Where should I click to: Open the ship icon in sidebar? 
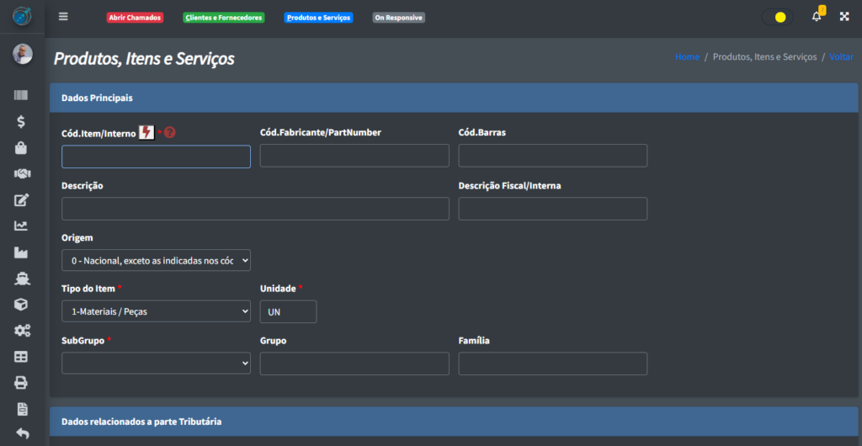pyautogui.click(x=21, y=279)
